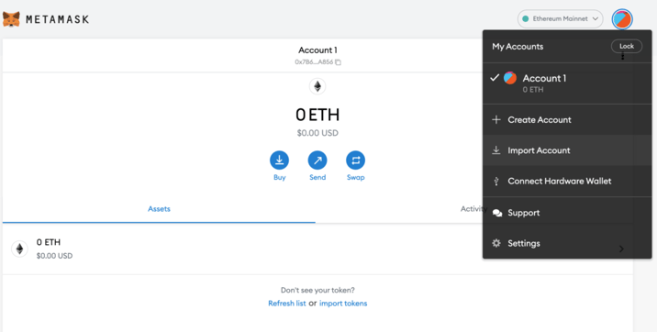Click the round Buy download icon
Viewport: 657px width, 332px height.
[280, 160]
